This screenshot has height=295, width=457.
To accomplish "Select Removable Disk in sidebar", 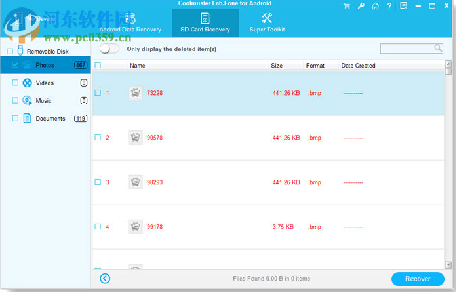I will pyautogui.click(x=47, y=52).
